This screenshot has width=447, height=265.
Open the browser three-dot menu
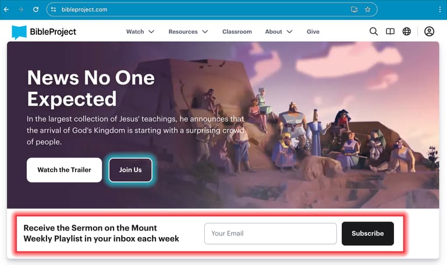click(x=440, y=9)
